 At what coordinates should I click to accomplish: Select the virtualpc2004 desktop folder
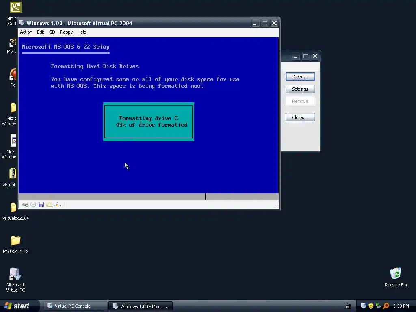[x=15, y=211]
